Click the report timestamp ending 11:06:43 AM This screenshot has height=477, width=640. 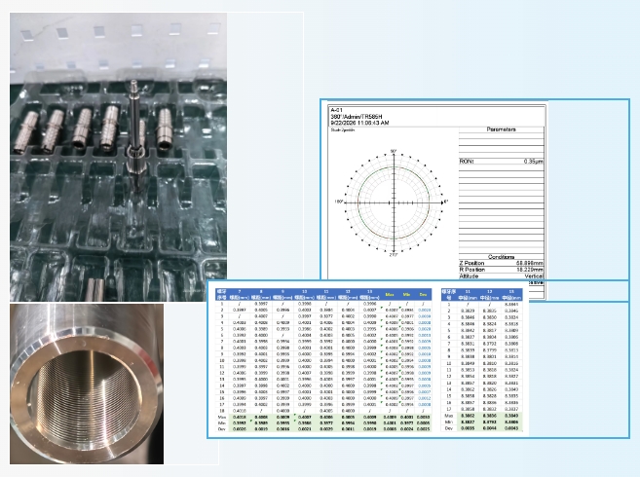[359, 123]
